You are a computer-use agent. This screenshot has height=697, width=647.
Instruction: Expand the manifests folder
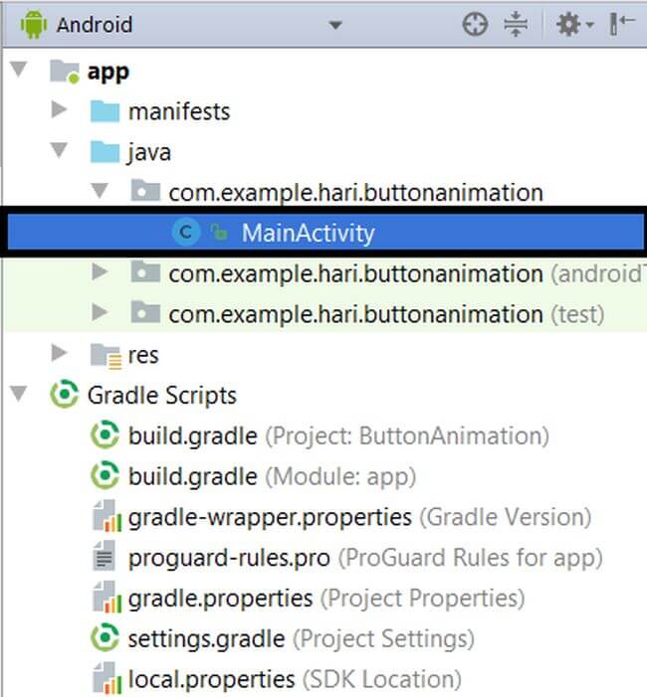click(x=60, y=110)
